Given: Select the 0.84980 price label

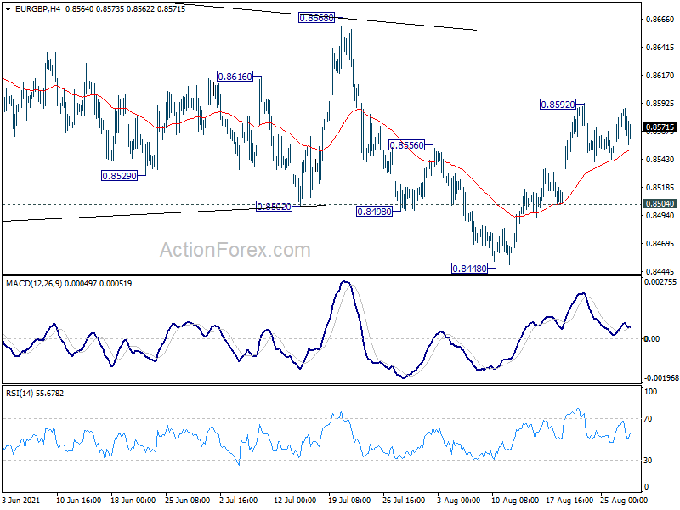Looking at the screenshot, I should [374, 212].
